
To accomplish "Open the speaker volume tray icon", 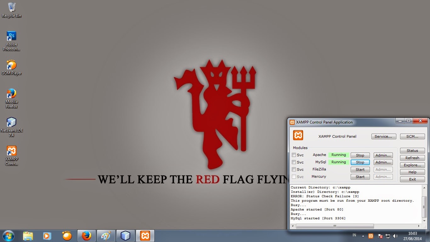I will click(395, 236).
